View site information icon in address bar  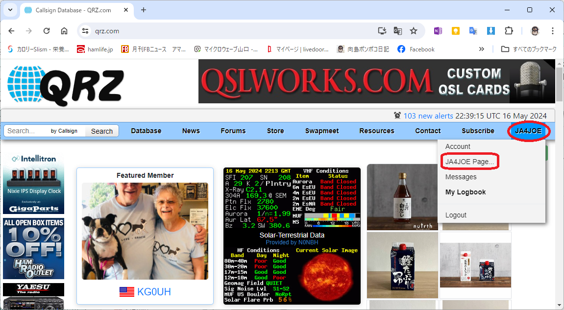(x=85, y=31)
